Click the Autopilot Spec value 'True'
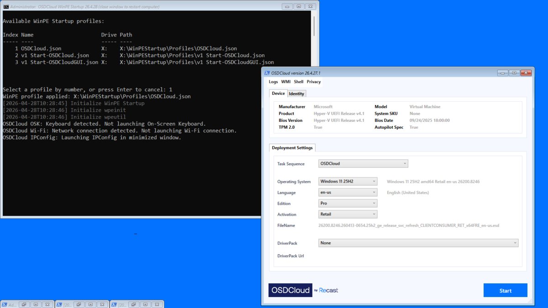This screenshot has height=308, width=548. 414,127
